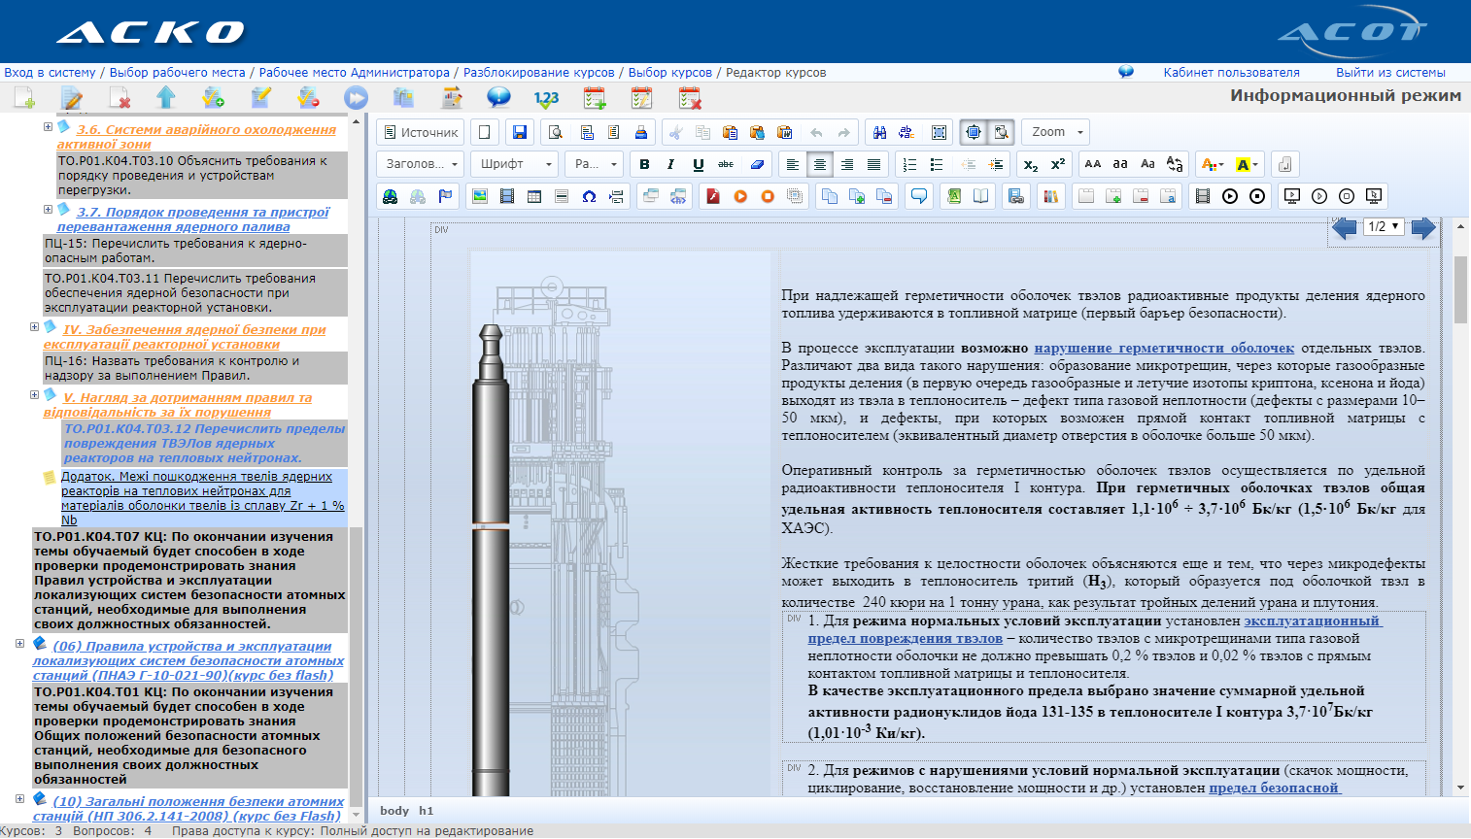Screen dimensions: 1471x839
Task: Click the books library icon
Action: 1050,196
